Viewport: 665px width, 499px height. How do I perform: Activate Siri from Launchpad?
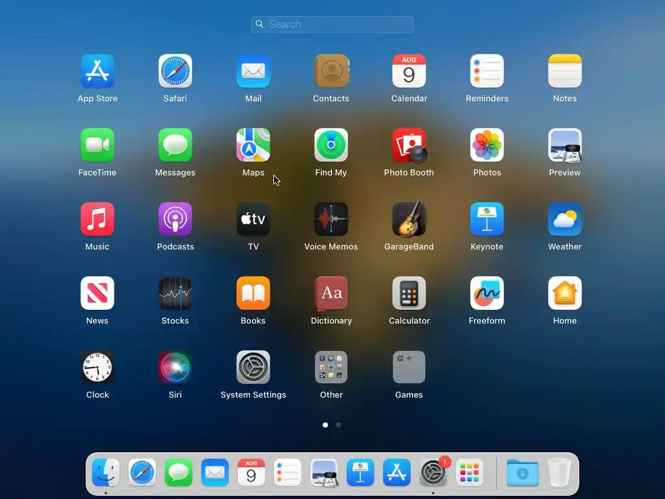[175, 367]
